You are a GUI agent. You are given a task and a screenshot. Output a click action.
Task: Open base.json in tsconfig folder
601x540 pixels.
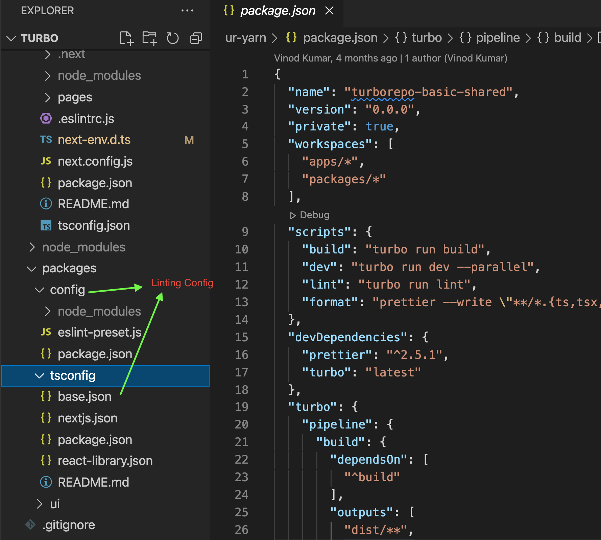coord(105,397)
